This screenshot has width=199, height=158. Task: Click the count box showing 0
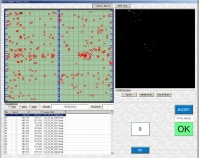pyautogui.click(x=140, y=129)
